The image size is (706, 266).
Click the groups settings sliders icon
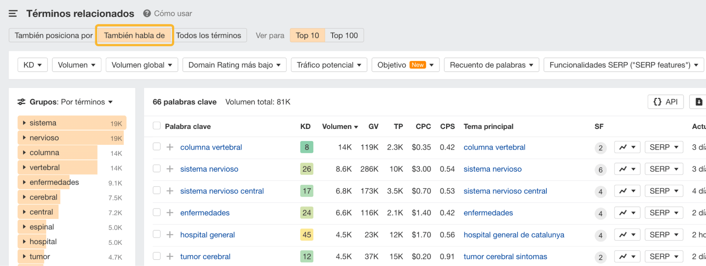(22, 102)
